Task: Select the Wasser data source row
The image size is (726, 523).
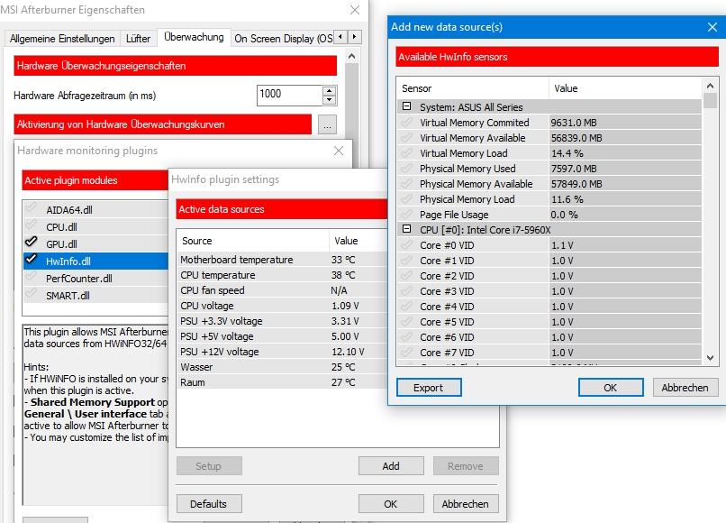Action: coord(283,367)
